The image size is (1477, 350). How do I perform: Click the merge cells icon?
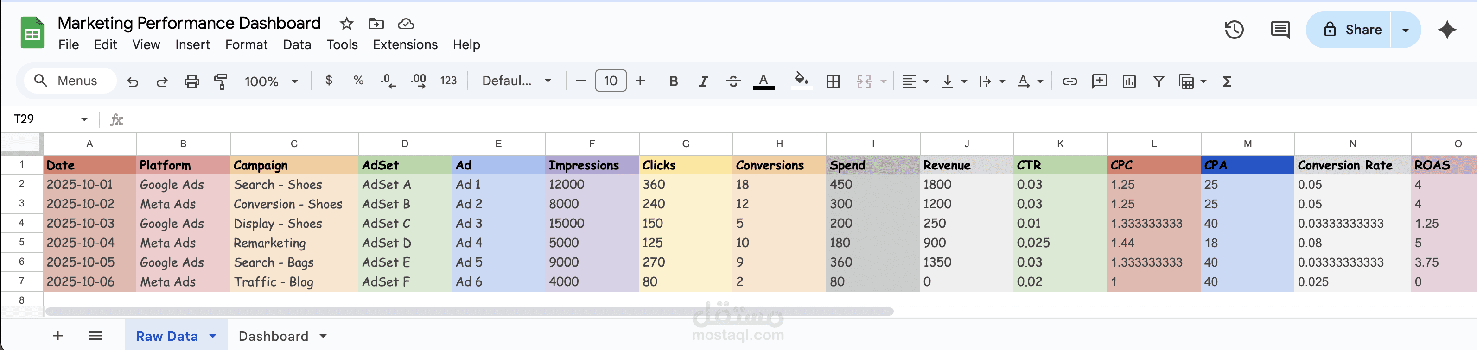point(864,81)
